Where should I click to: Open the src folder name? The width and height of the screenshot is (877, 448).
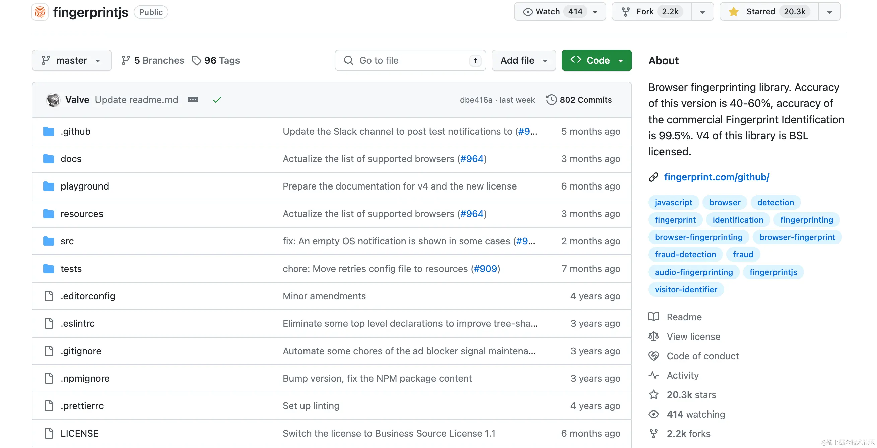click(x=67, y=241)
